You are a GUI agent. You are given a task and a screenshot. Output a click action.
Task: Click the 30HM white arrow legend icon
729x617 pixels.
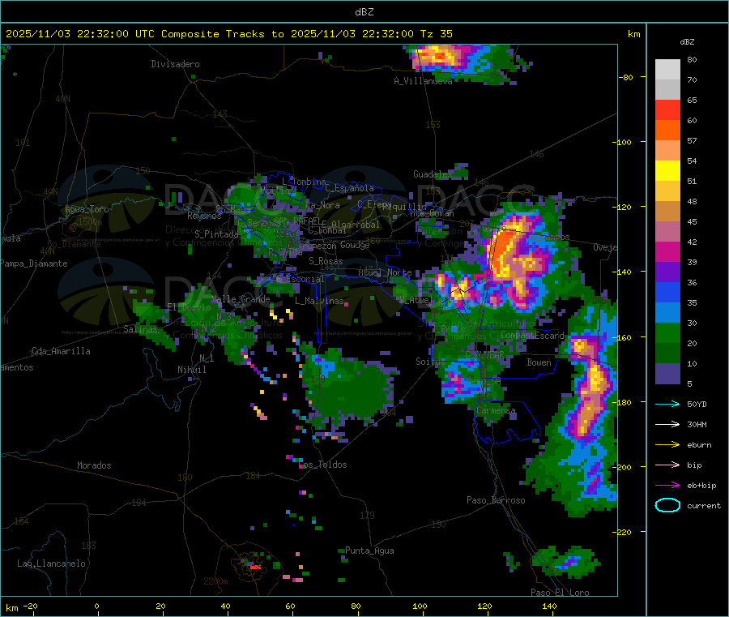tap(667, 424)
